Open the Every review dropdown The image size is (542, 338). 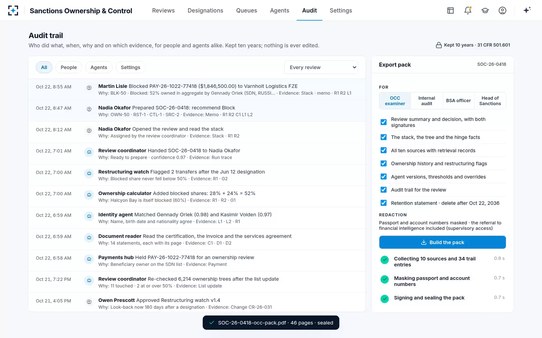(x=321, y=67)
